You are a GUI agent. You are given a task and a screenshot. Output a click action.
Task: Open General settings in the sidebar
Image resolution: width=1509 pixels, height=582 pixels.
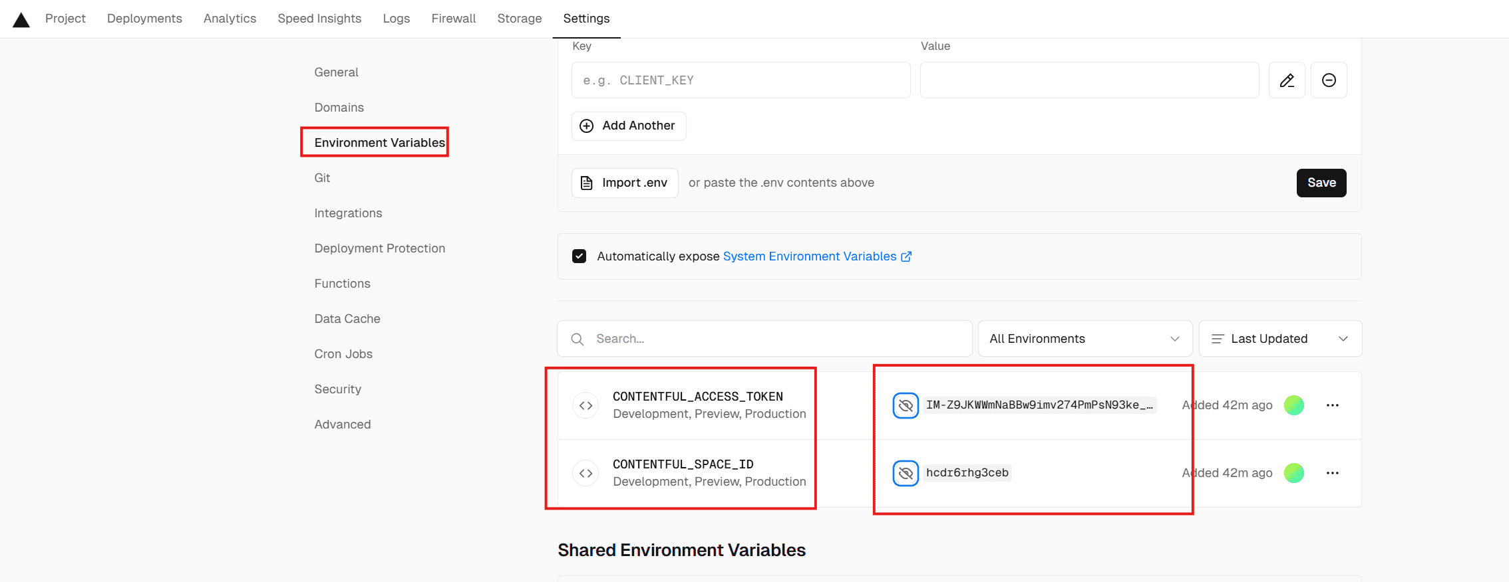click(x=336, y=72)
